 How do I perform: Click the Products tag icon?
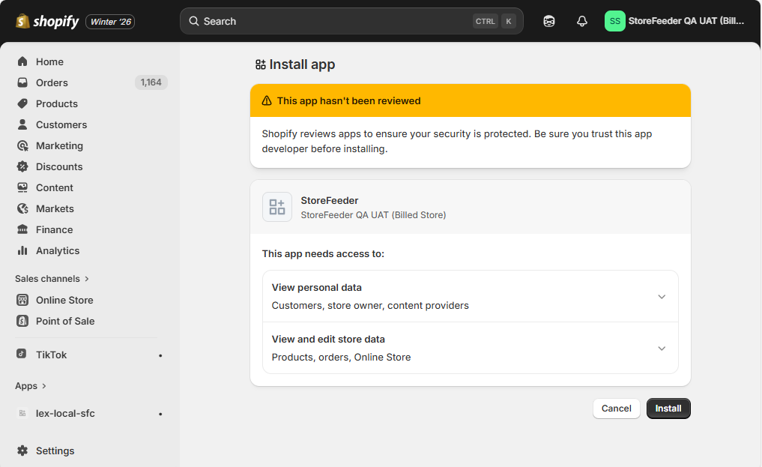click(x=22, y=103)
